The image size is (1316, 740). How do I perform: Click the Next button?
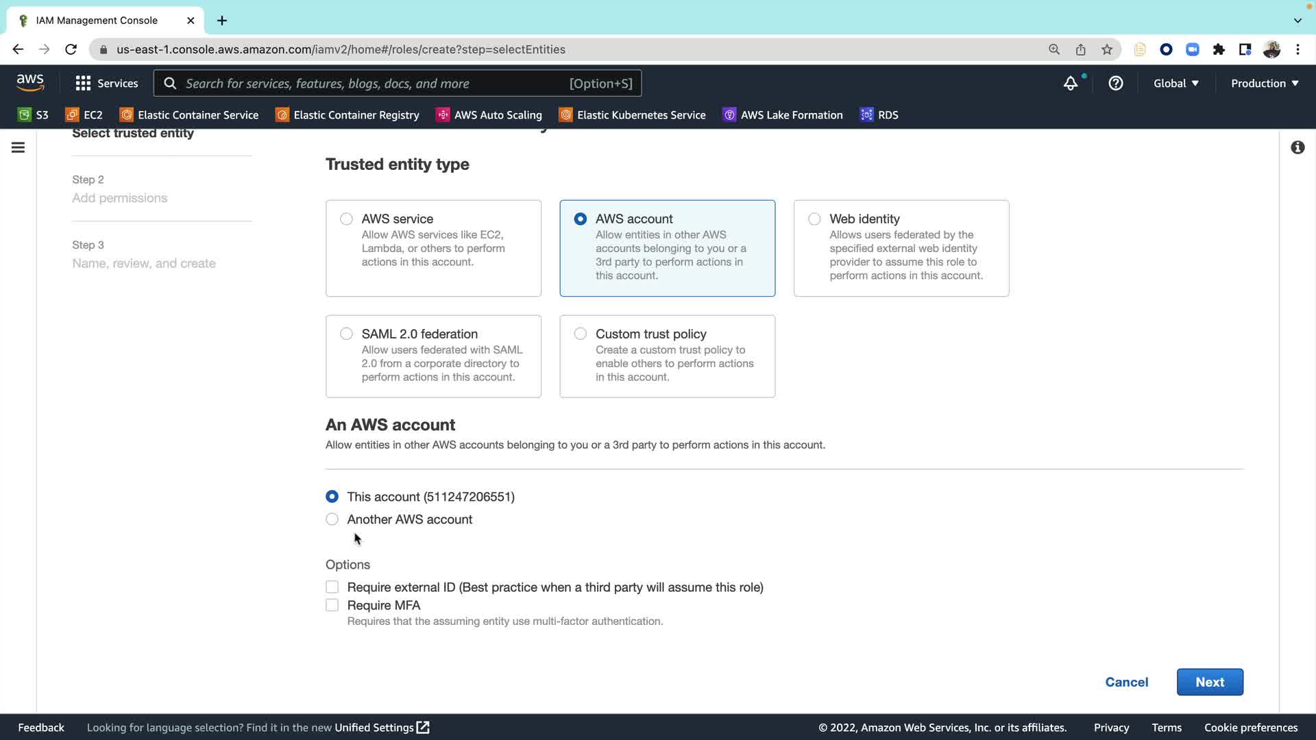coord(1209,682)
